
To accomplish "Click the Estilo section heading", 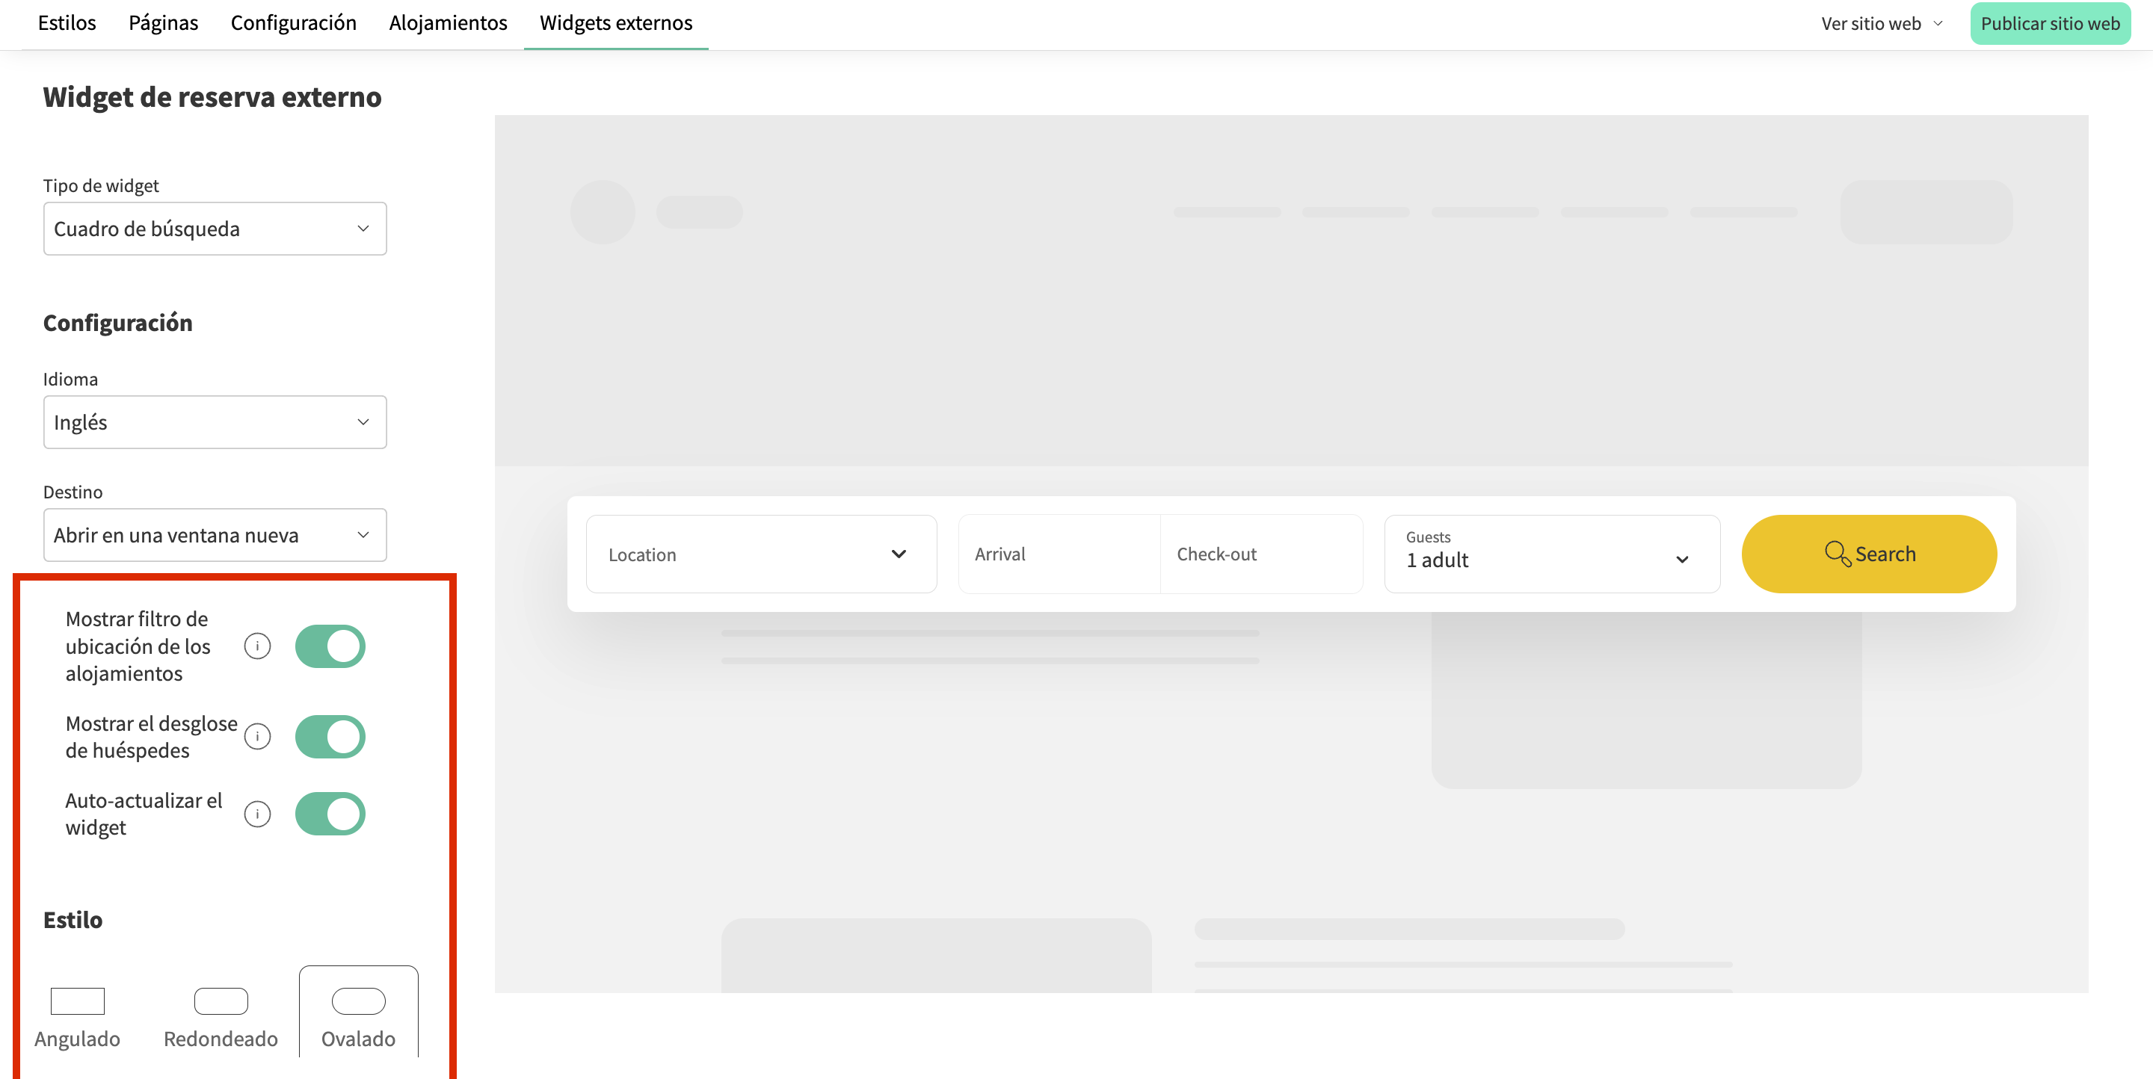I will (x=73, y=921).
